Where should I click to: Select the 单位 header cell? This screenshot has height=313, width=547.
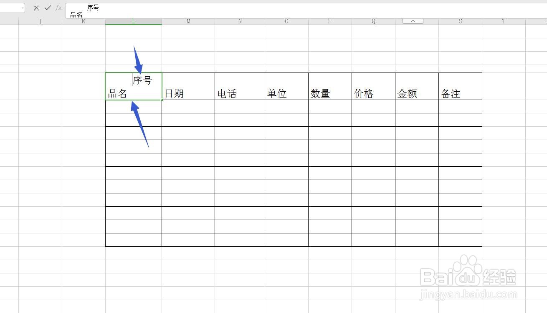pos(286,86)
